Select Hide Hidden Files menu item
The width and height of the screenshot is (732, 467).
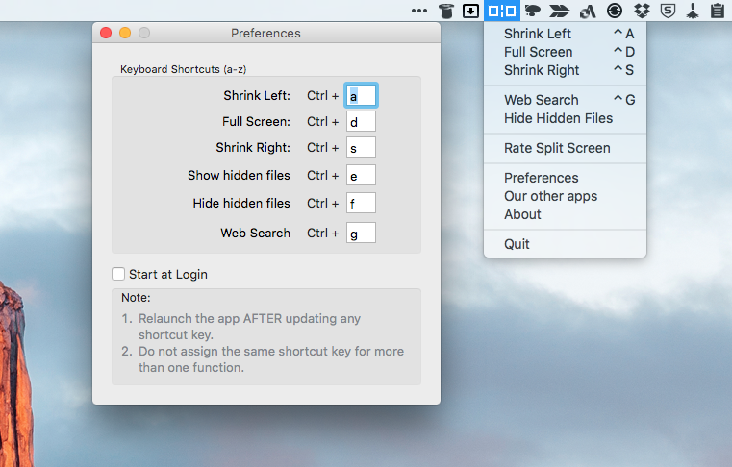pos(565,118)
